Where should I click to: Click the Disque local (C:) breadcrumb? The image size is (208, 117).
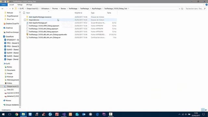point(32,8)
